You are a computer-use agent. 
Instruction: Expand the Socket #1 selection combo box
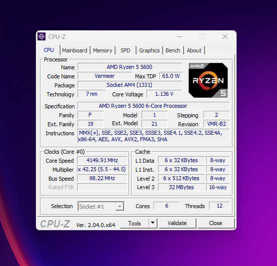[100, 206]
